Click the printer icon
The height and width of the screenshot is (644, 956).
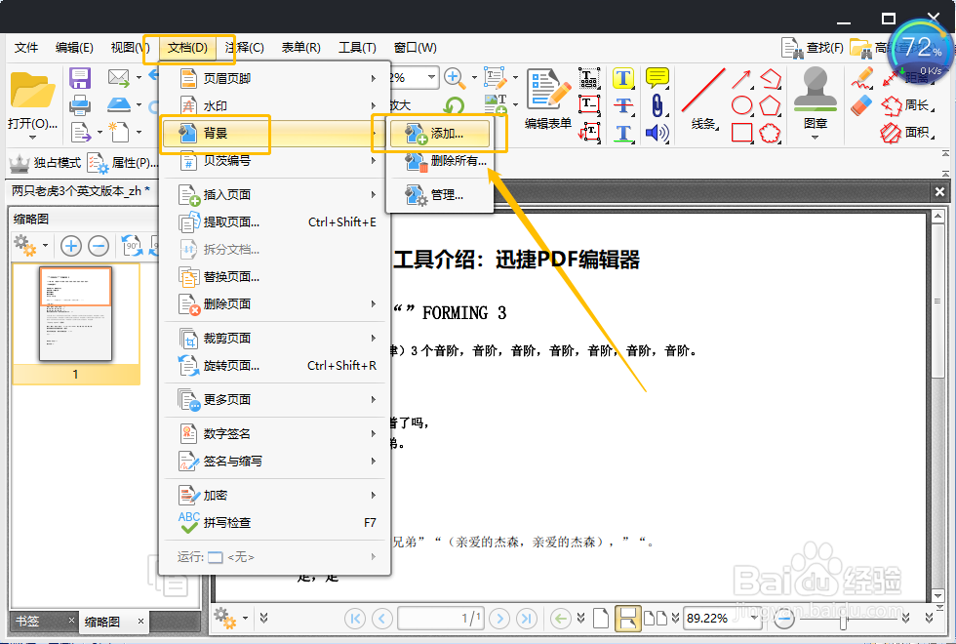pyautogui.click(x=80, y=105)
